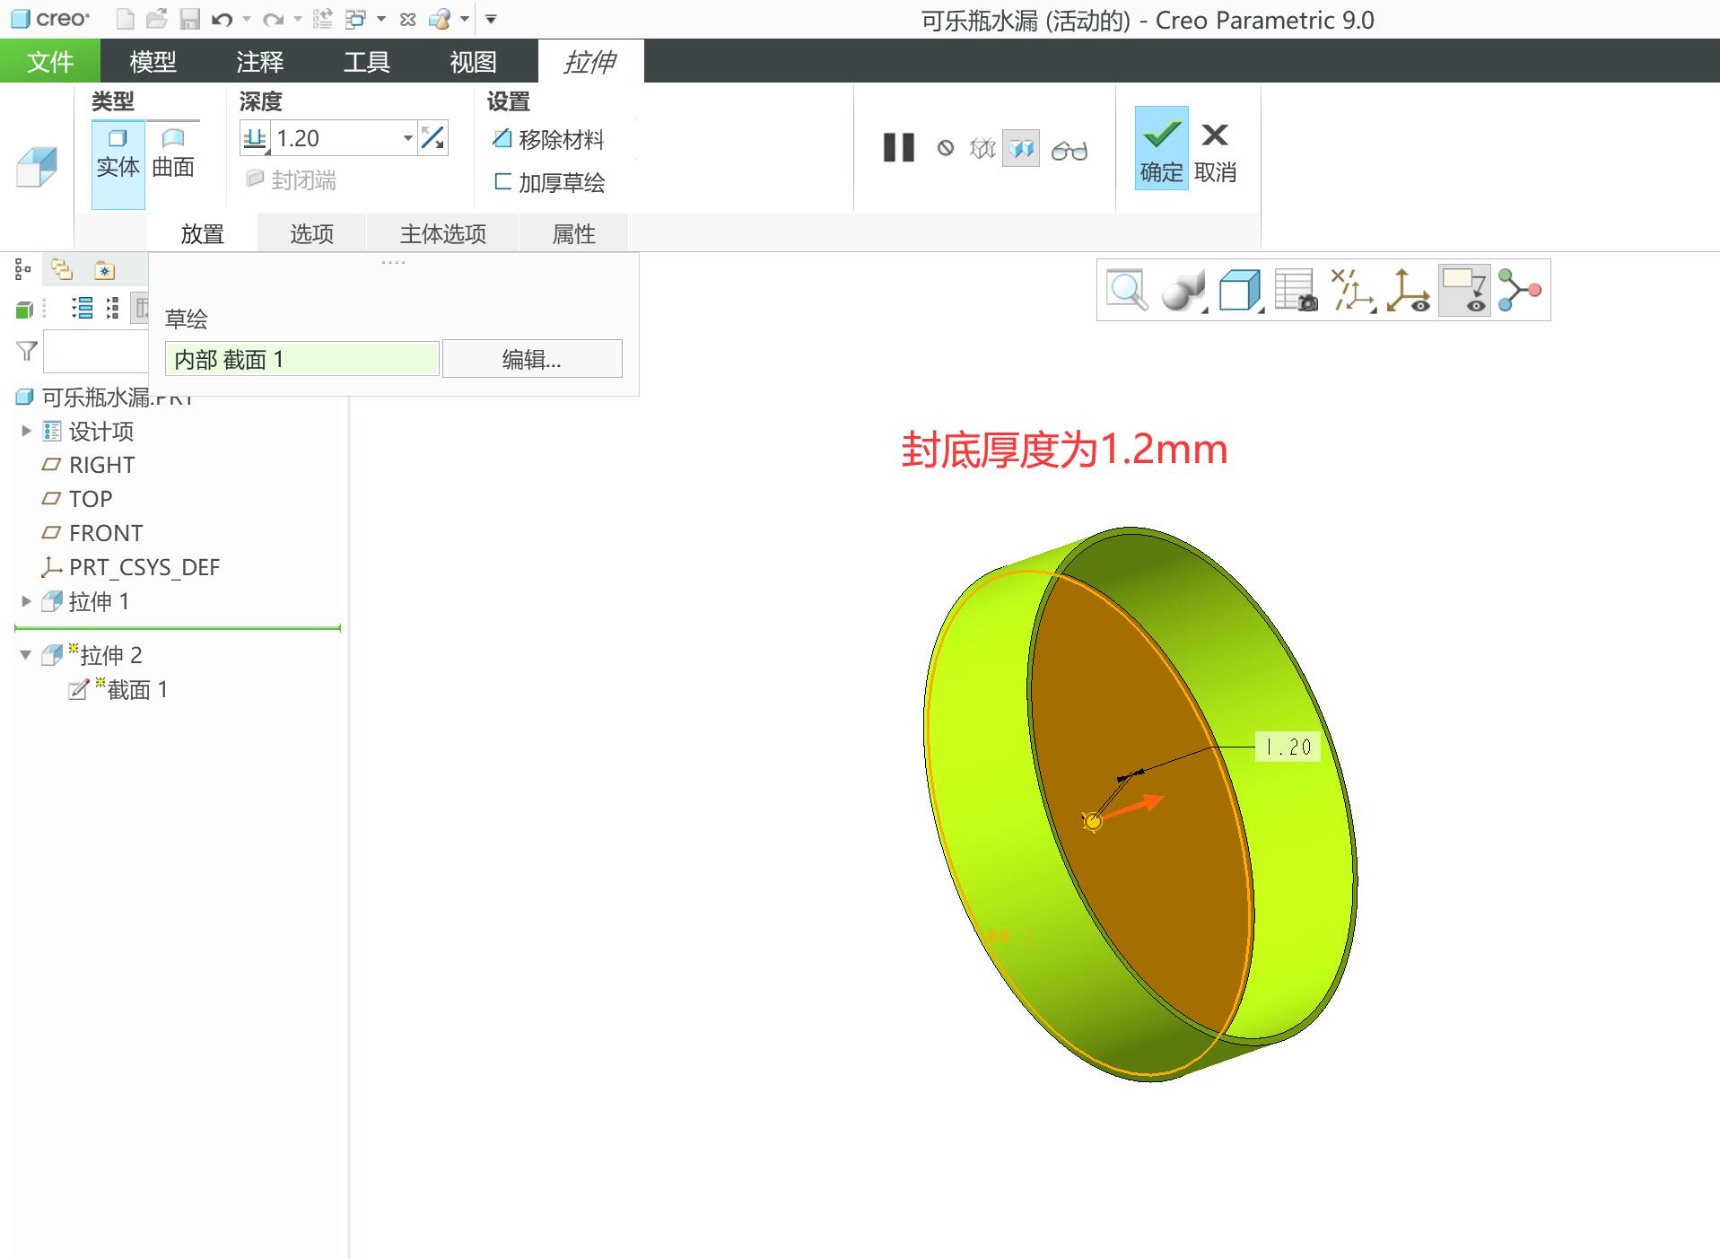Undo the last action
Screen dimensions: 1720x1259
point(222,19)
